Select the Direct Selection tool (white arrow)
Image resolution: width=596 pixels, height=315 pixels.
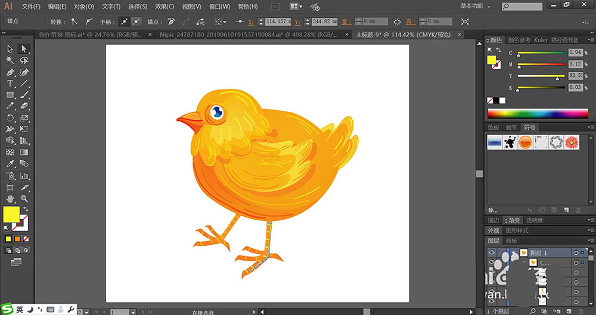point(24,49)
